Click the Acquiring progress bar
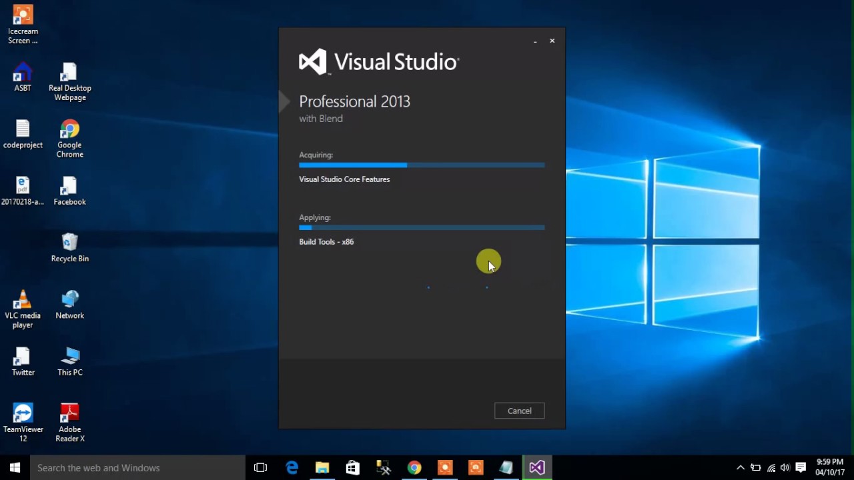The width and height of the screenshot is (854, 480). 422,165
